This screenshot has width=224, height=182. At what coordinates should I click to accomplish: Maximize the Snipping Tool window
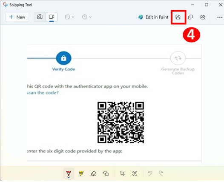(207, 5)
